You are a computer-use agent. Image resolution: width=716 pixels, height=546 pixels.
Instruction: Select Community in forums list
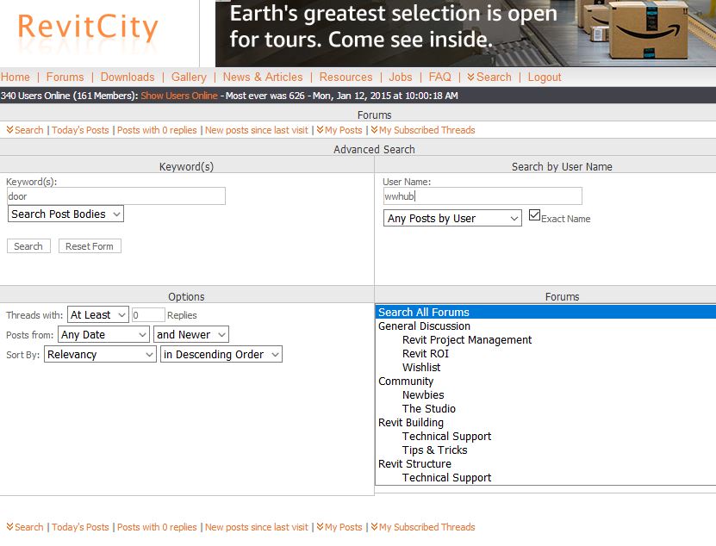pyautogui.click(x=545, y=381)
